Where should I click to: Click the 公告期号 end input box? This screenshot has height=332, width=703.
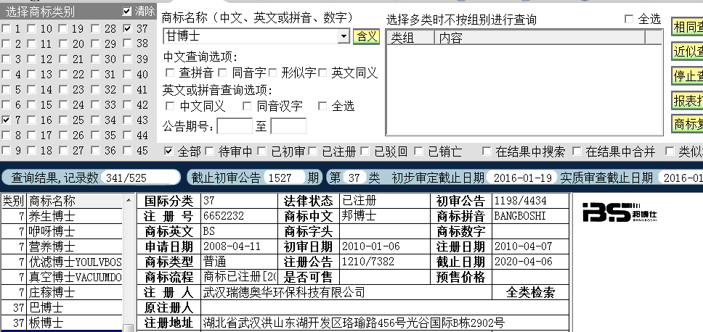[288, 126]
